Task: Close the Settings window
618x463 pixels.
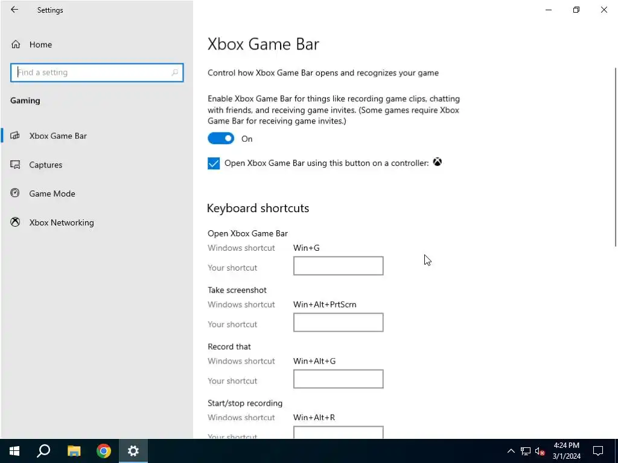Action: click(604, 10)
